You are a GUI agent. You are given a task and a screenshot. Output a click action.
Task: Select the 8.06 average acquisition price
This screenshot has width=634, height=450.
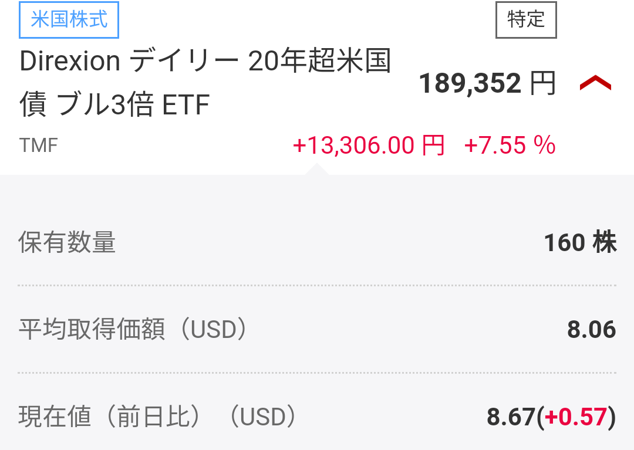pyautogui.click(x=591, y=330)
